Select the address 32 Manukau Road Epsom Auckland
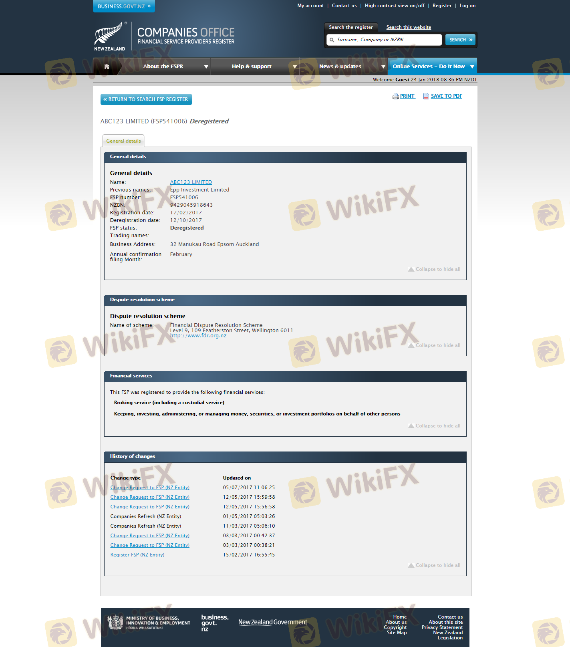The width and height of the screenshot is (570, 647). click(215, 244)
